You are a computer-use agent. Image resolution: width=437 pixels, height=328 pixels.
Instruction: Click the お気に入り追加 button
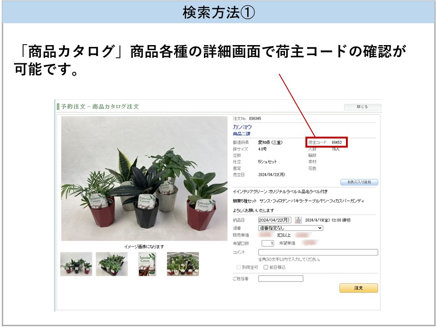click(x=359, y=182)
